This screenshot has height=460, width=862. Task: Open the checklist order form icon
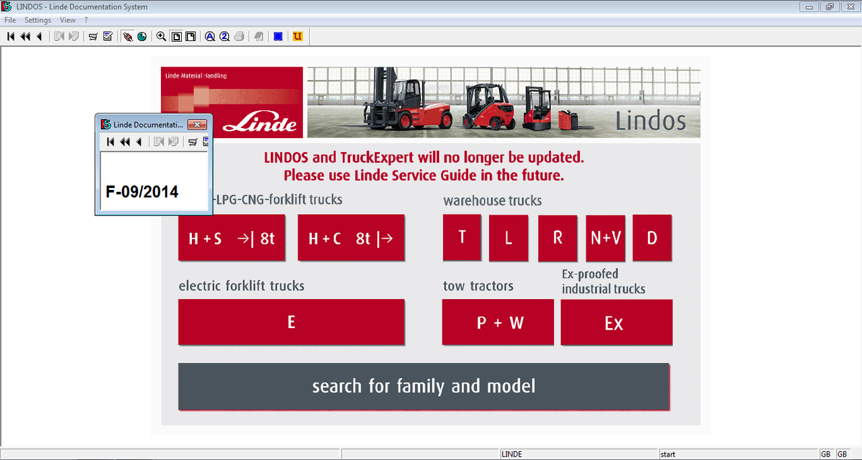tap(108, 36)
